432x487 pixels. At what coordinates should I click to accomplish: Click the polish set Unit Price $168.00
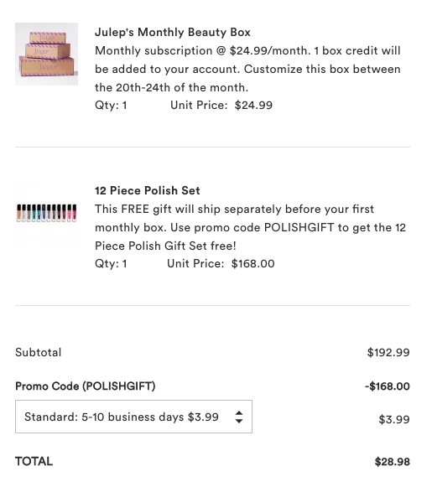tap(221, 263)
